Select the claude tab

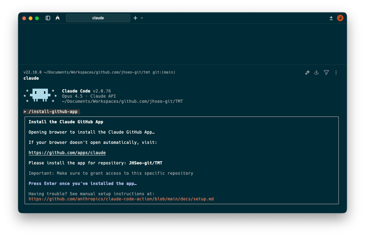(98, 18)
